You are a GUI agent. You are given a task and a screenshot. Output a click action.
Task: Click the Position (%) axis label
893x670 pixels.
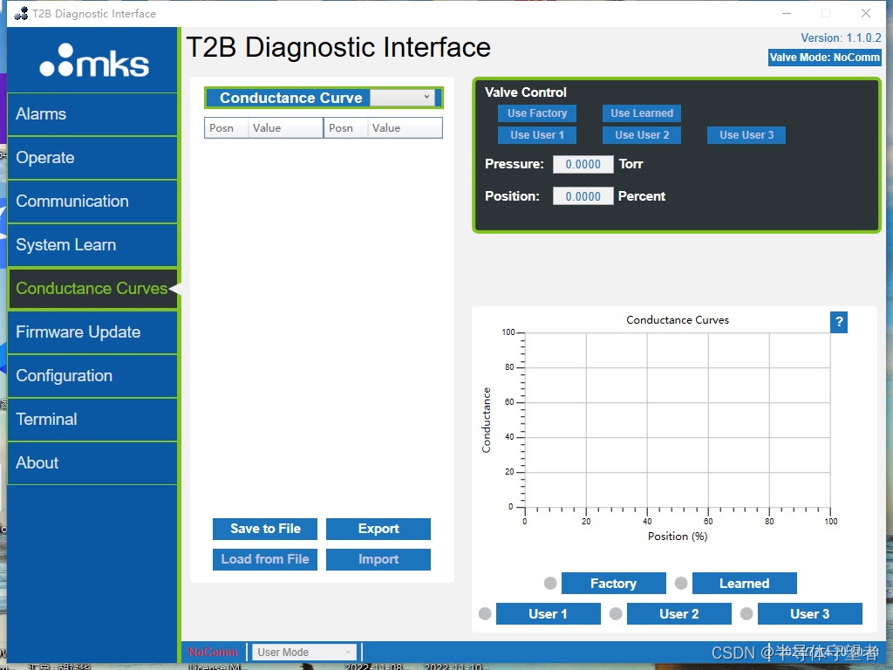pos(677,537)
